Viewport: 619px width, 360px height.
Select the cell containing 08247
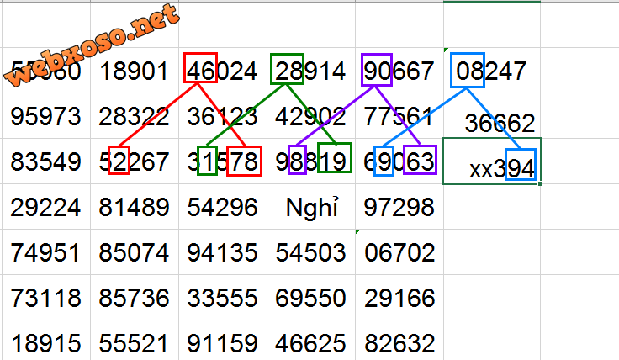(492, 71)
